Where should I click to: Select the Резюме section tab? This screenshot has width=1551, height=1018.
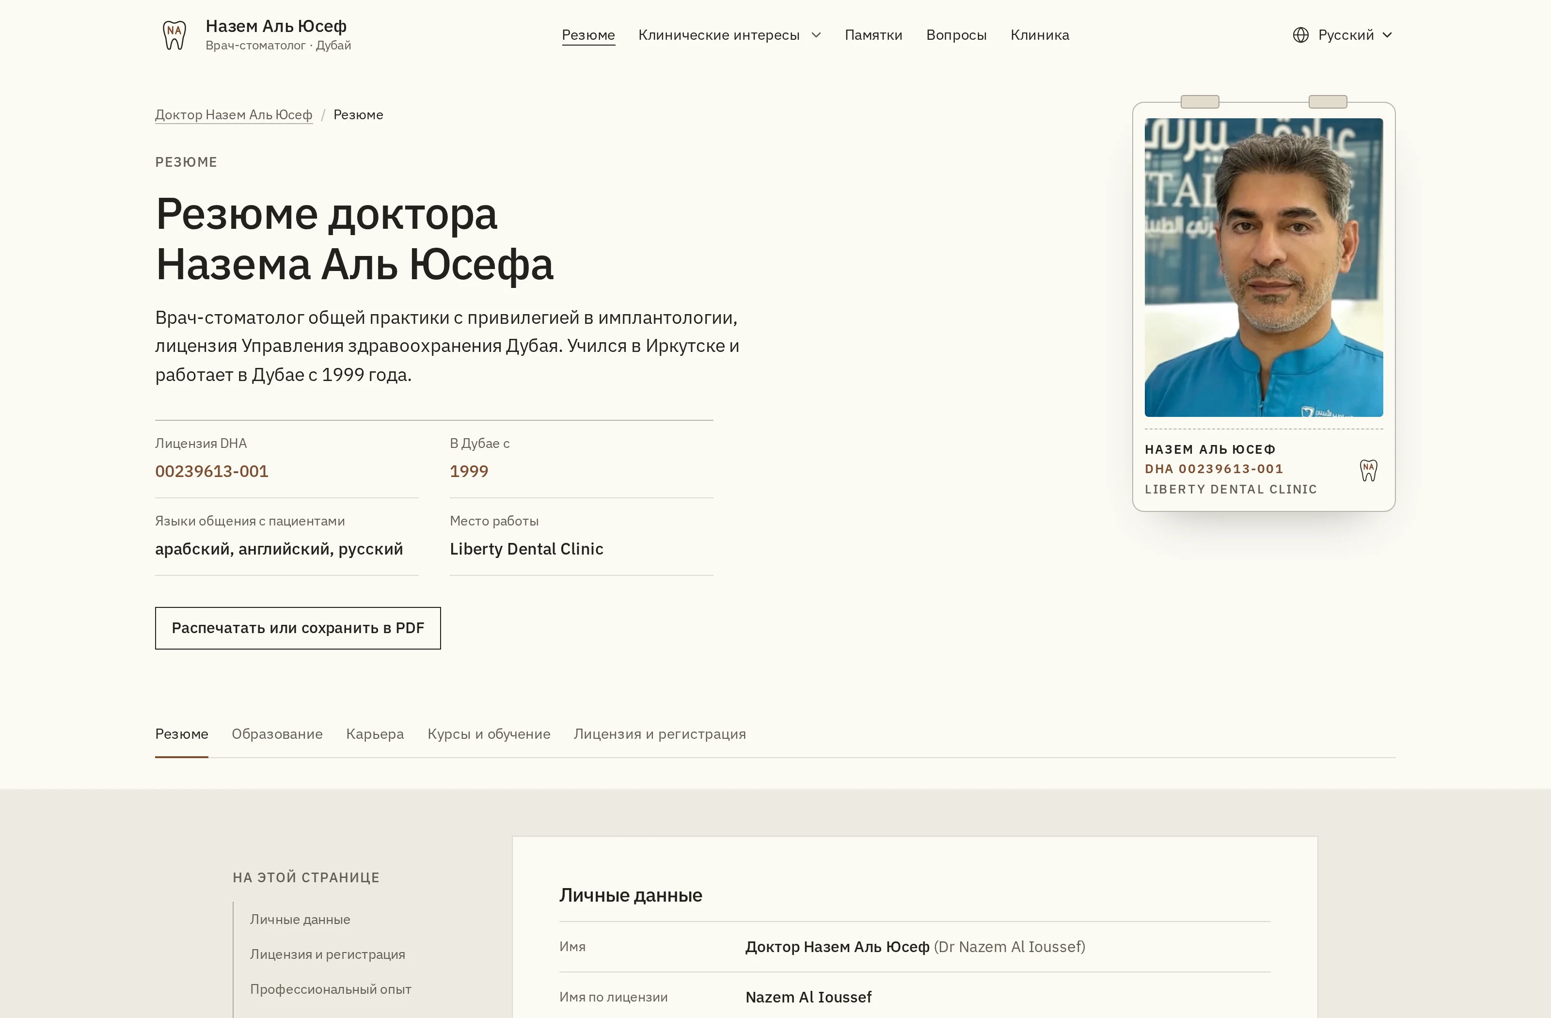click(181, 734)
